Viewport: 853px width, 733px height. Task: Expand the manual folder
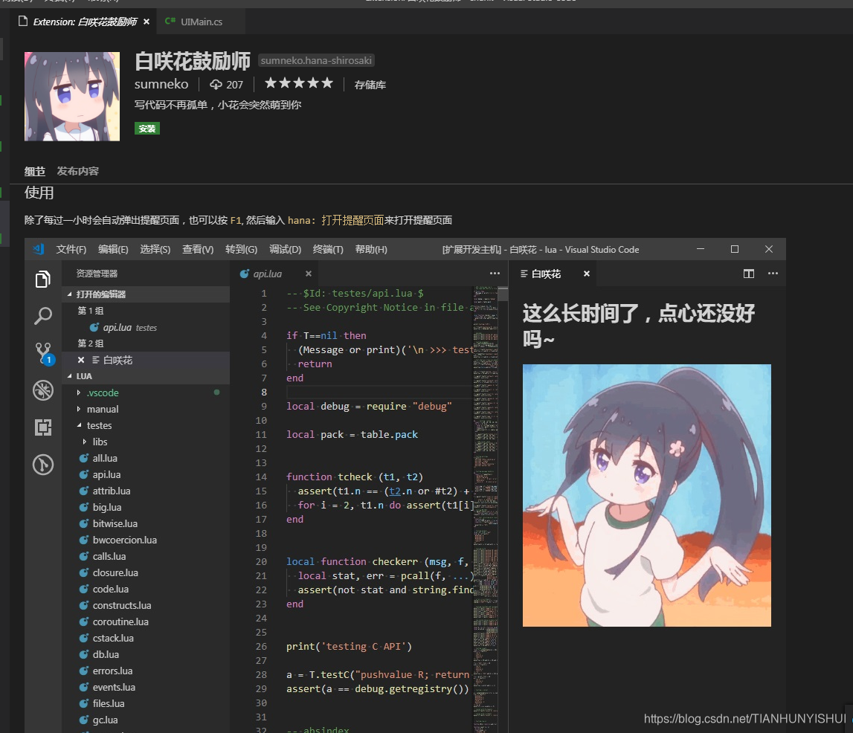pos(146,409)
